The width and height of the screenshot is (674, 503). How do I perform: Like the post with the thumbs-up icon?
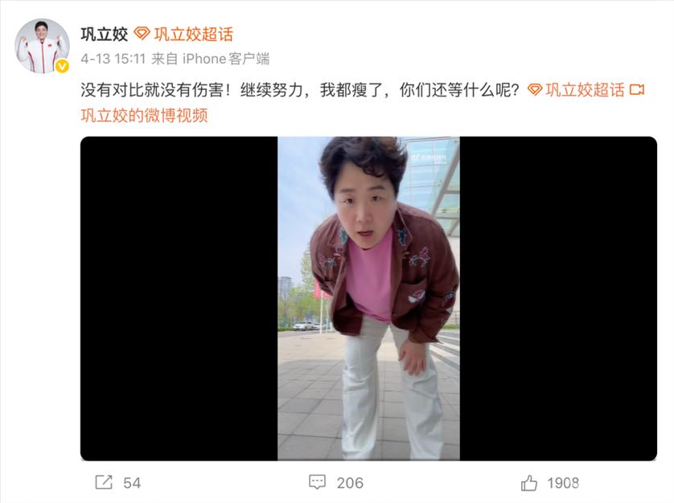(528, 482)
